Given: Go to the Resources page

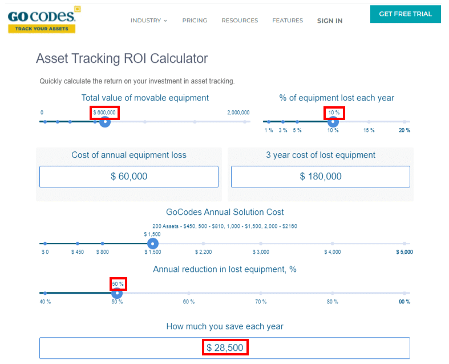Looking at the screenshot, I should pyautogui.click(x=240, y=21).
